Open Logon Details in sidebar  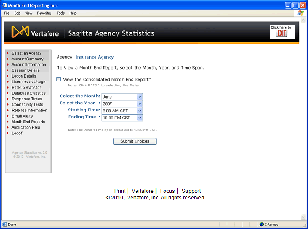tap(24, 76)
